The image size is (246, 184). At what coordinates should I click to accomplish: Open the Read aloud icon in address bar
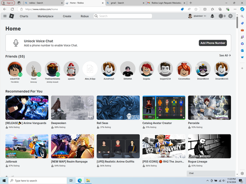click(x=189, y=9)
